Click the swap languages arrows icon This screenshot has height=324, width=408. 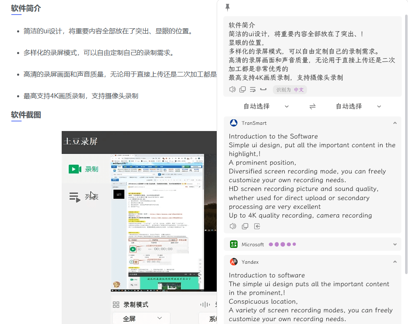313,106
